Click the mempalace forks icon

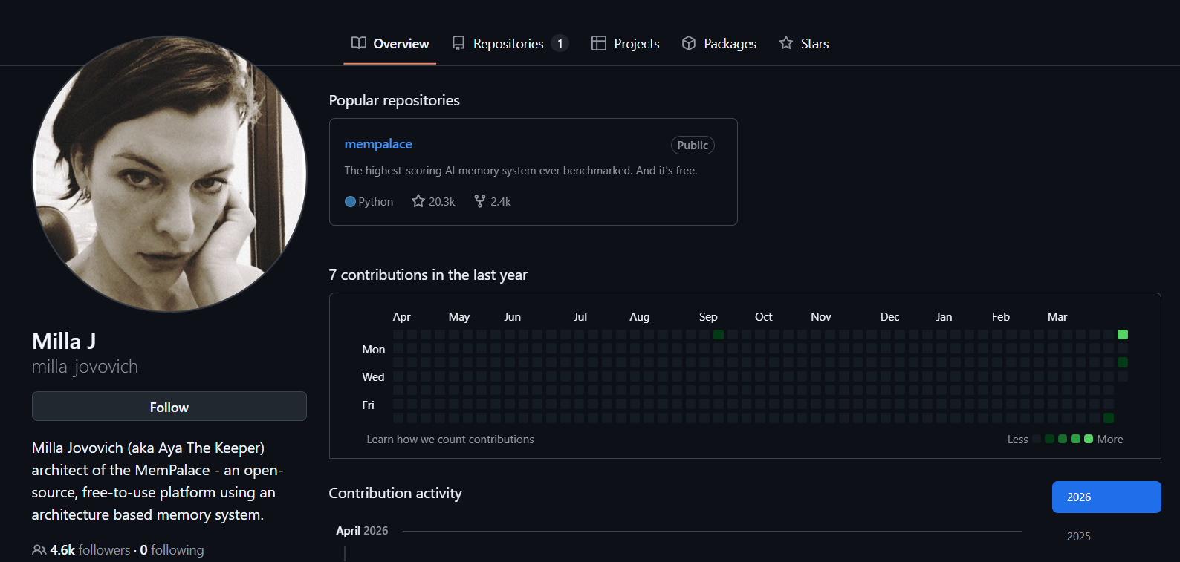pos(480,201)
